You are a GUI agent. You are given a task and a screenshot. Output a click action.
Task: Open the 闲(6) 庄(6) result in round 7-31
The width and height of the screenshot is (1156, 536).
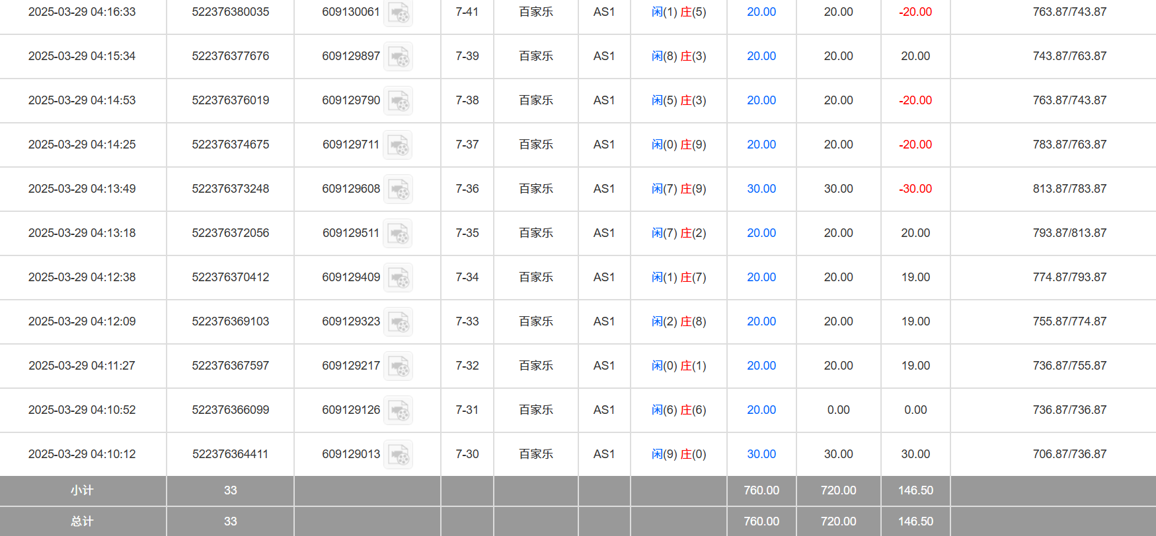coord(679,410)
